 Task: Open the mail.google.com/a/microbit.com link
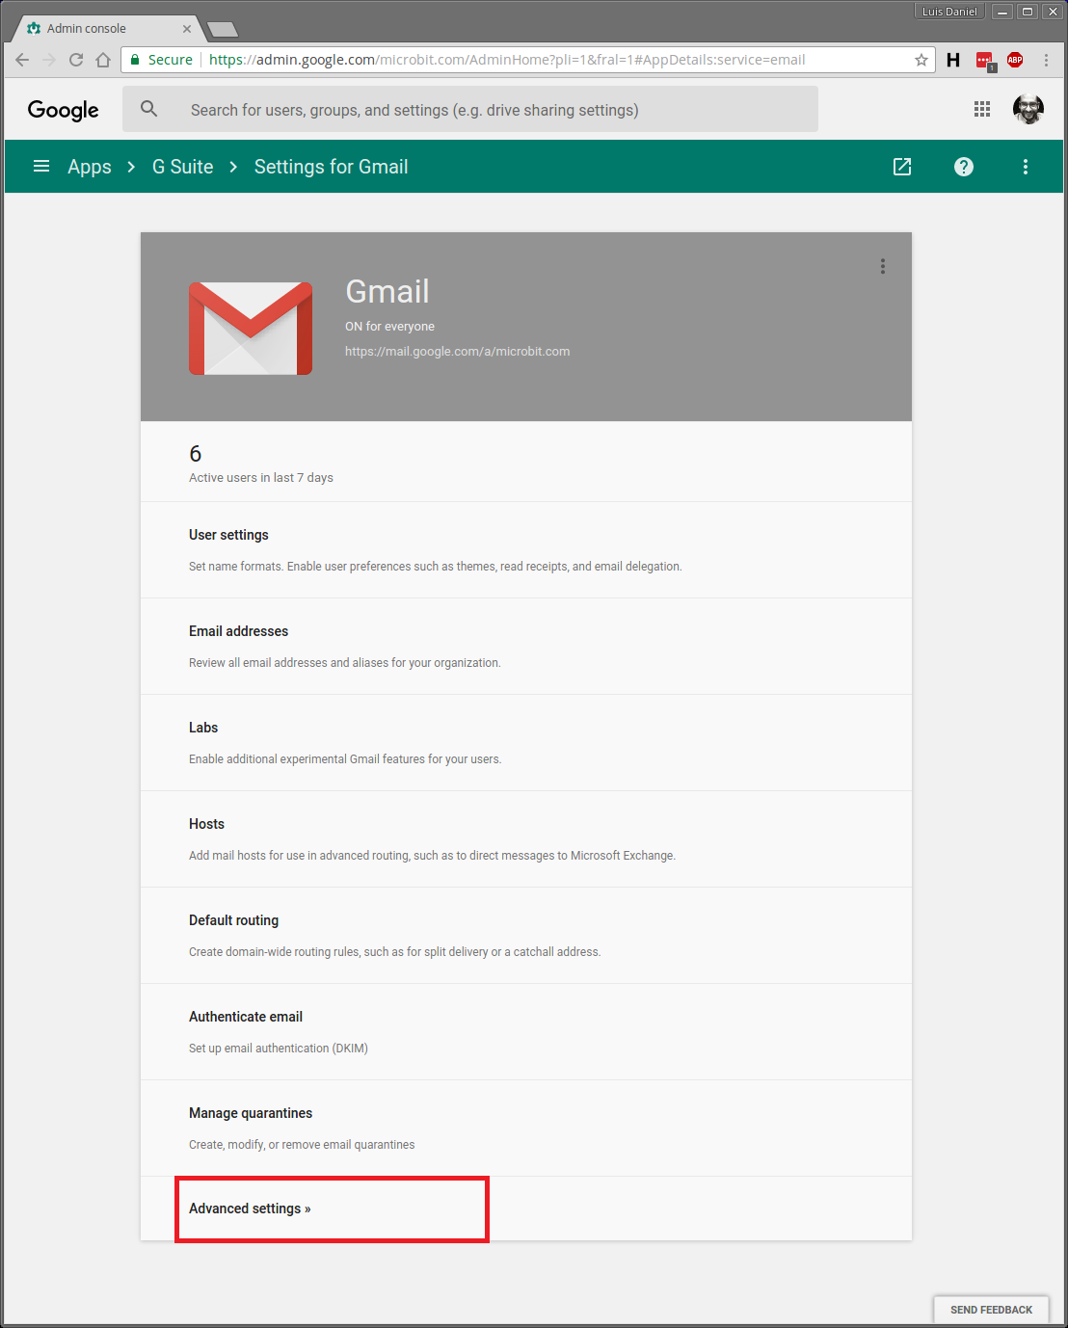tap(457, 352)
